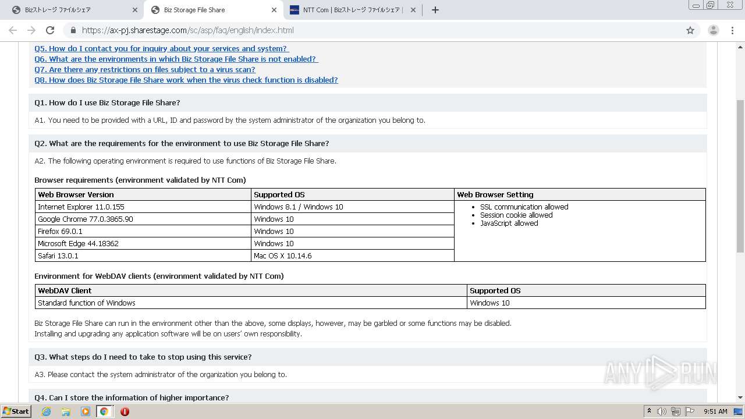The height and width of the screenshot is (419, 745).
Task: Click the Web Browser Version column header
Action: click(143, 194)
